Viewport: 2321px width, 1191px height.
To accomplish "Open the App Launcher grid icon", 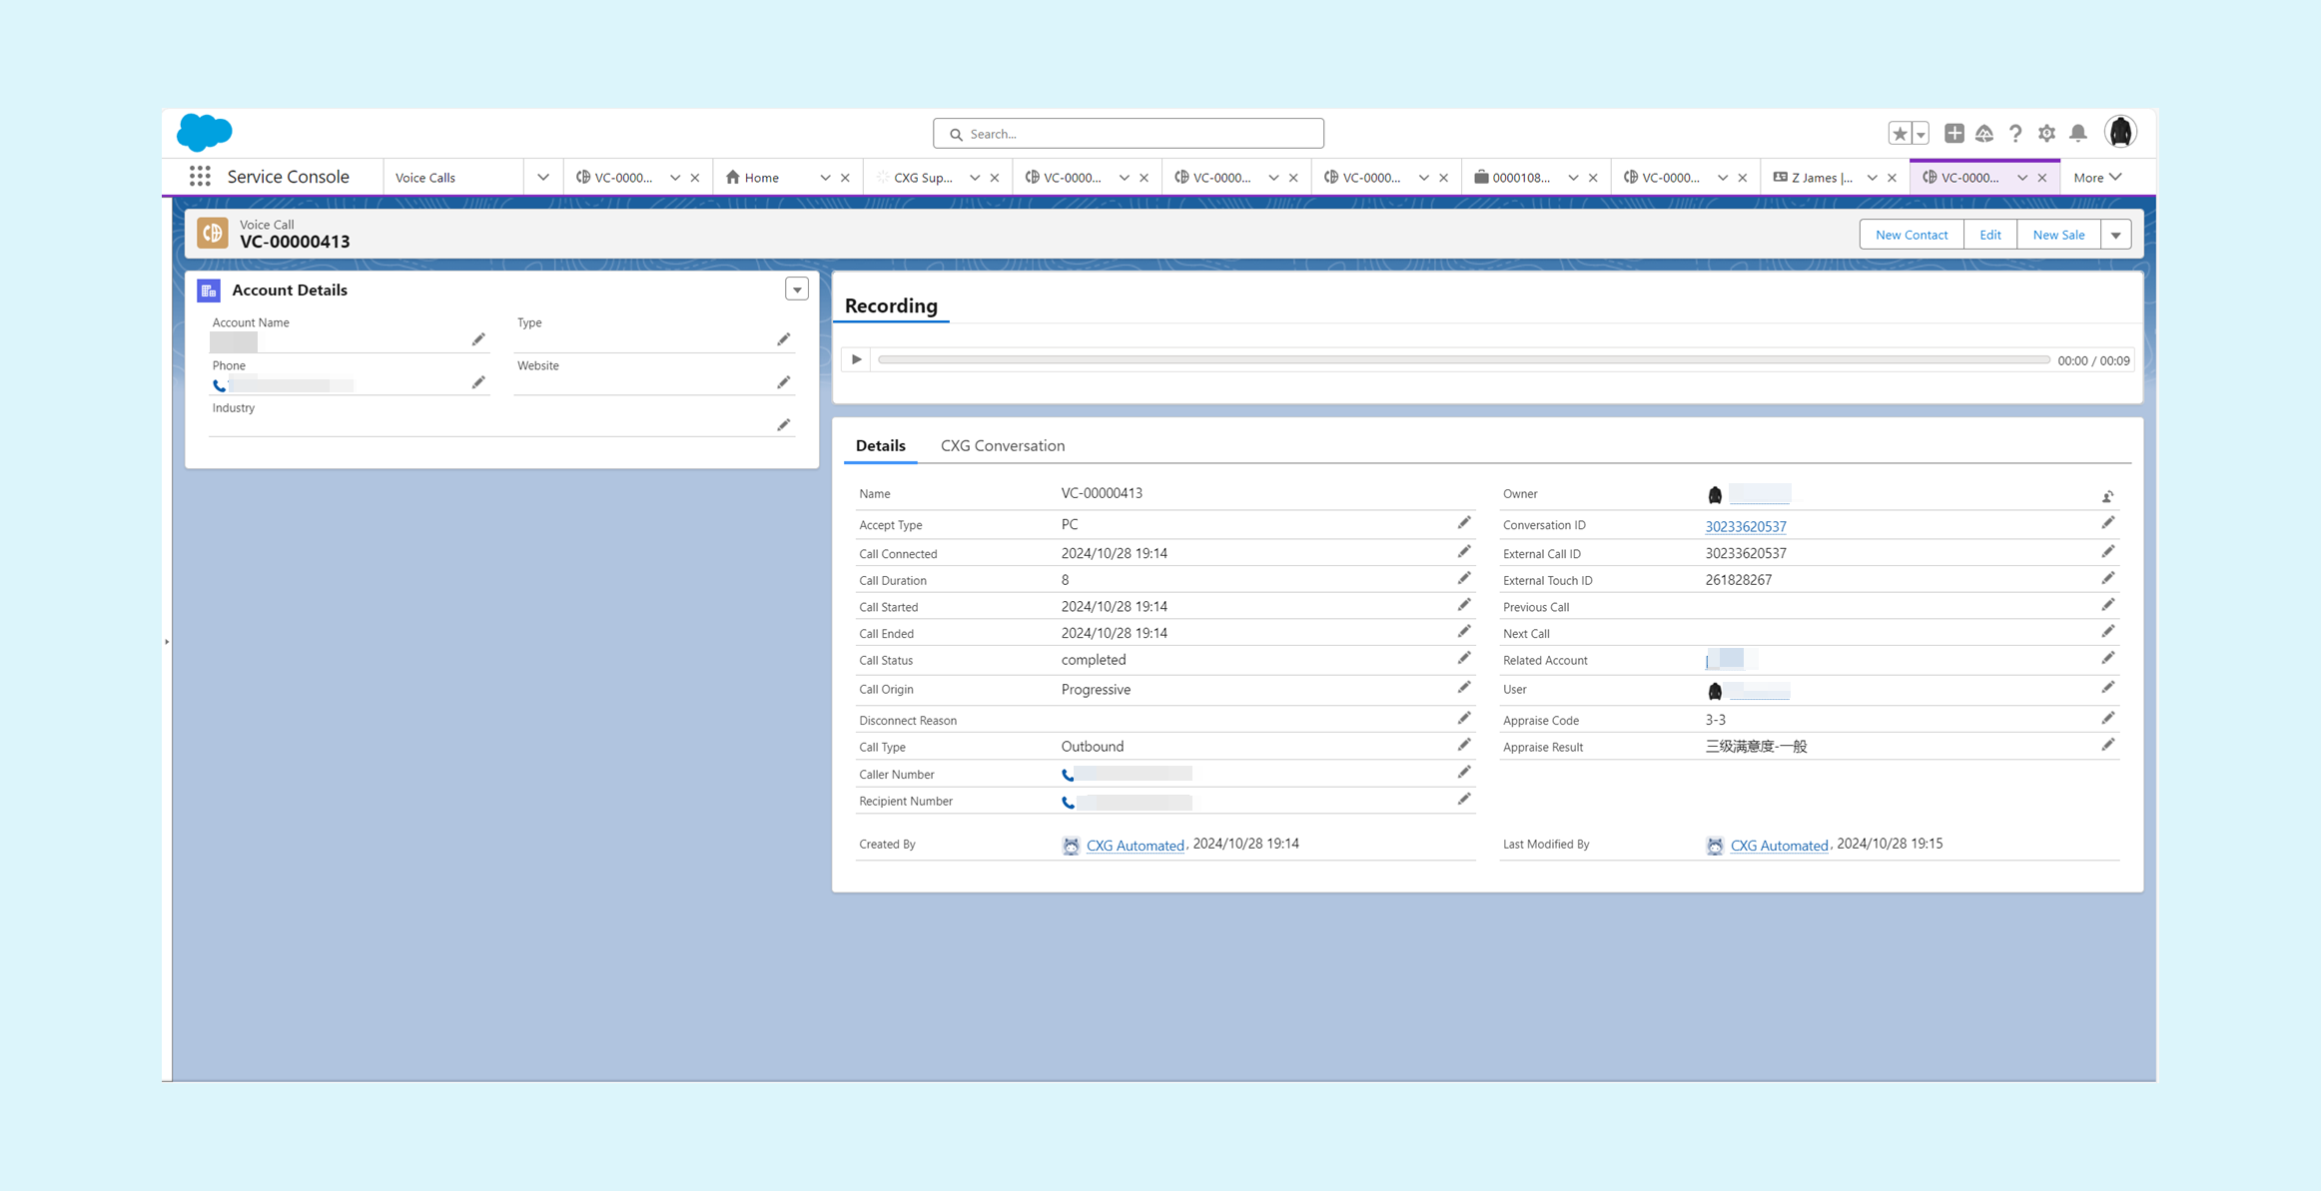I will point(200,177).
